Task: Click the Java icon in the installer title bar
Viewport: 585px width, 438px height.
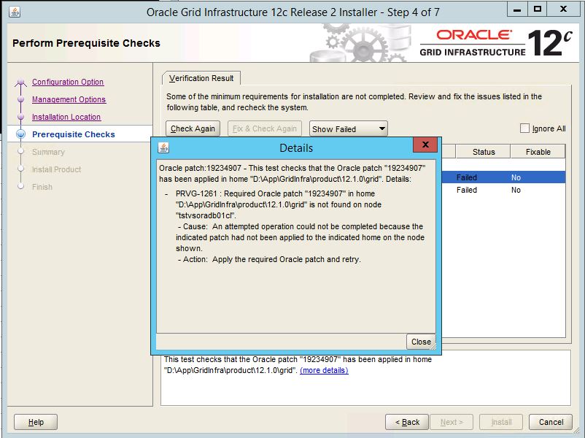Action: pos(15,12)
